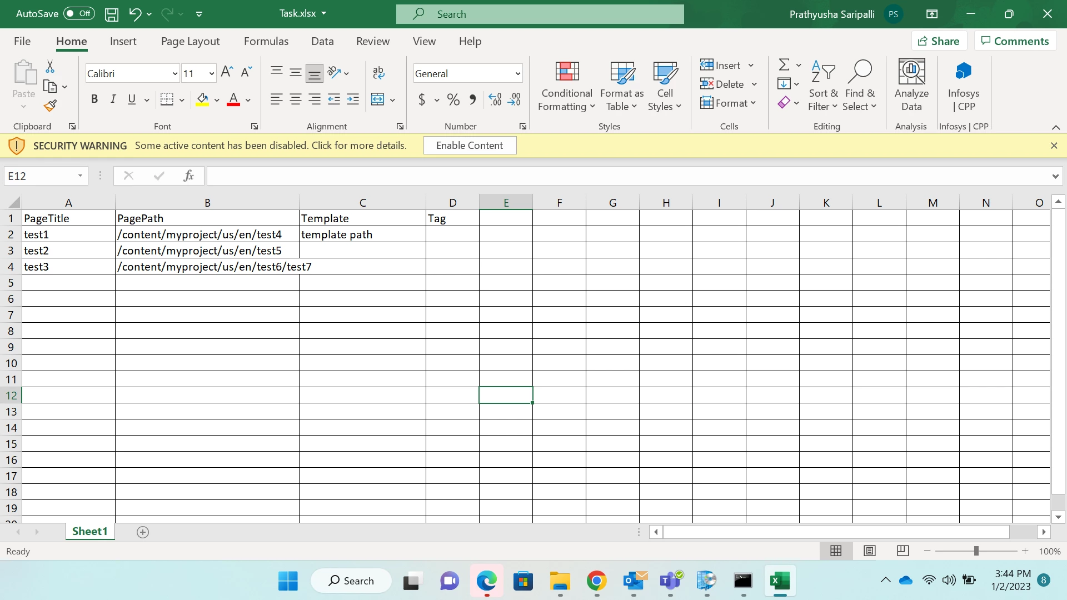Click the Merge & Center icon
This screenshot has width=1067, height=600.
point(378,99)
